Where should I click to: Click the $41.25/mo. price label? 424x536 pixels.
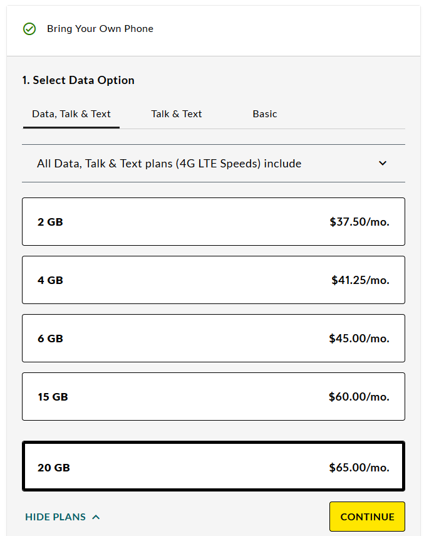[x=360, y=280]
